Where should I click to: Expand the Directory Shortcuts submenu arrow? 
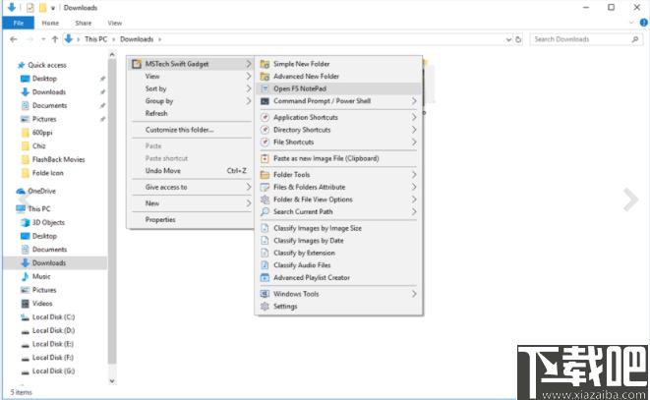click(414, 130)
